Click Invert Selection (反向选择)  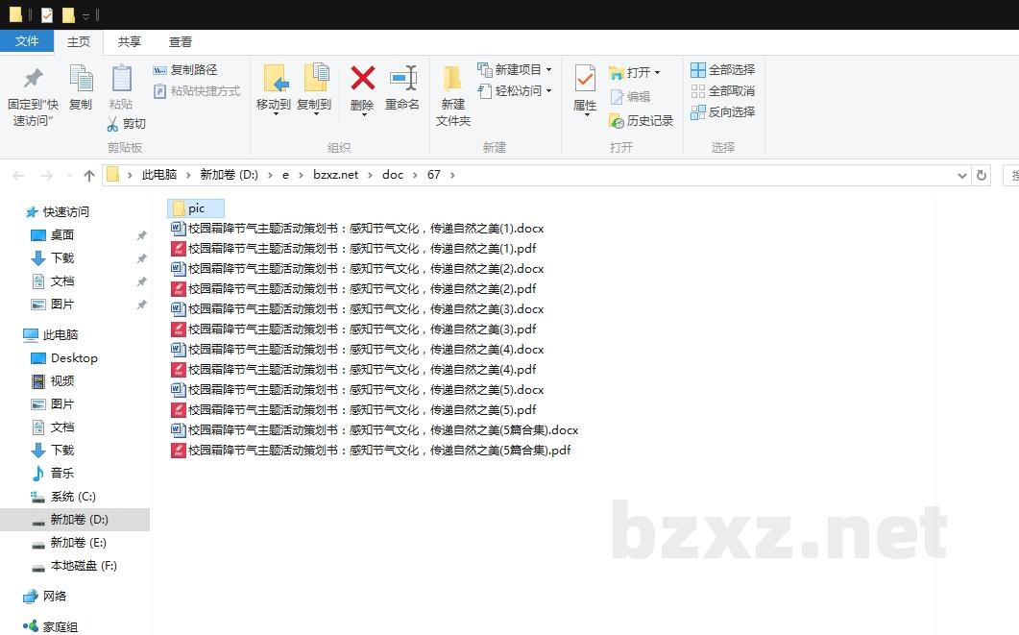(723, 112)
